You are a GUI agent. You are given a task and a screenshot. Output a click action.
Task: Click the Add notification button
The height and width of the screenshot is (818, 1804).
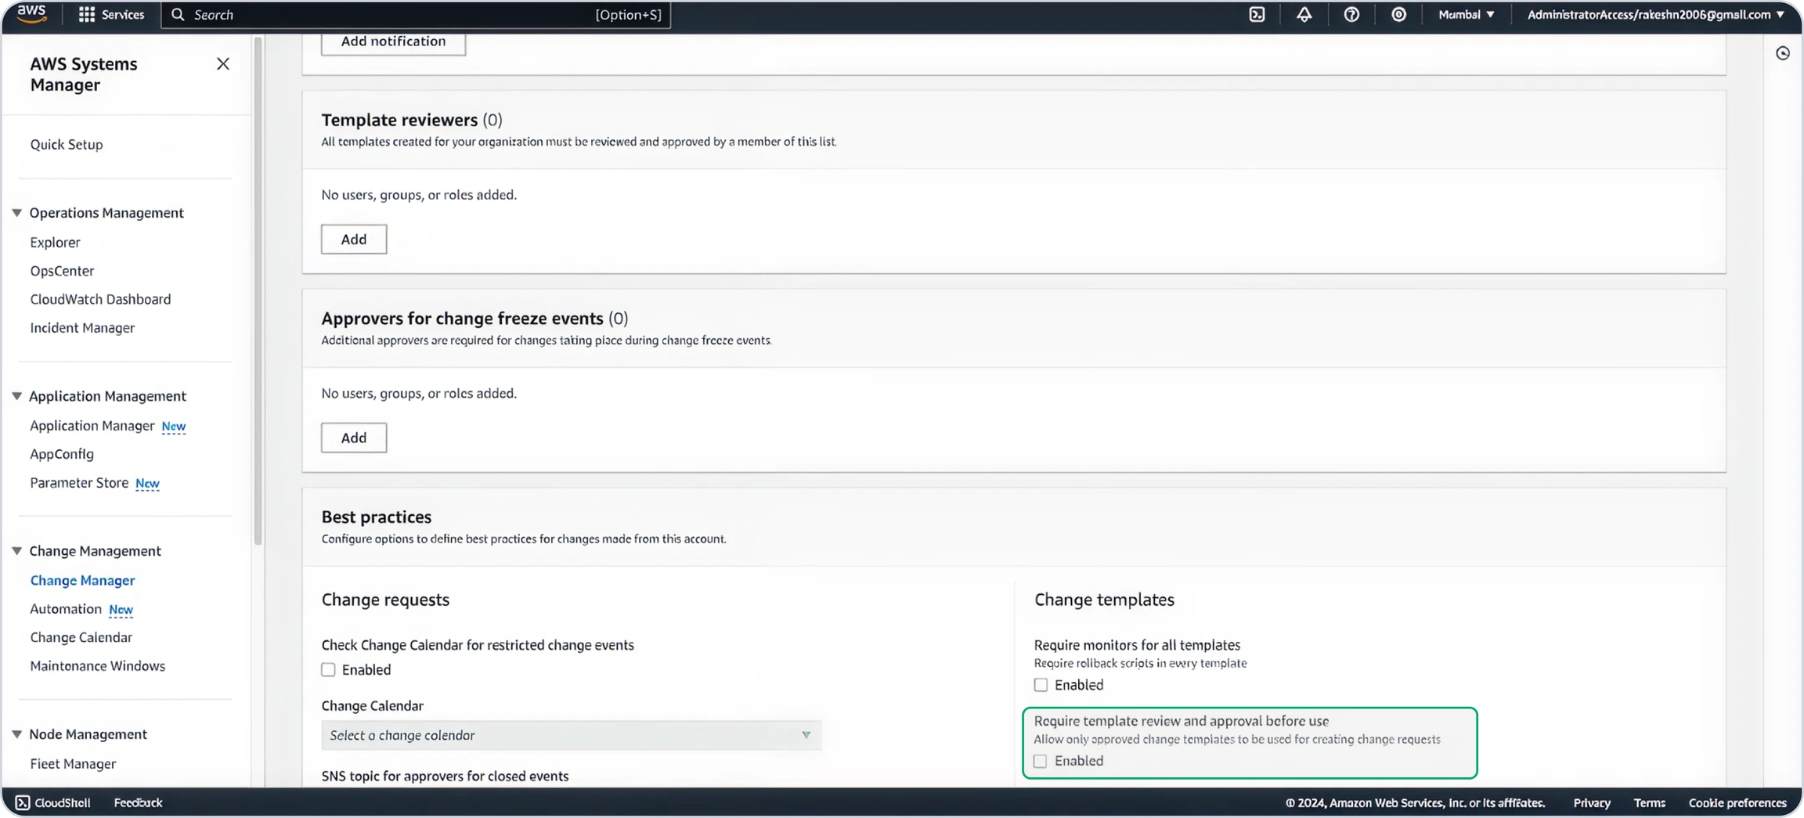pyautogui.click(x=393, y=41)
